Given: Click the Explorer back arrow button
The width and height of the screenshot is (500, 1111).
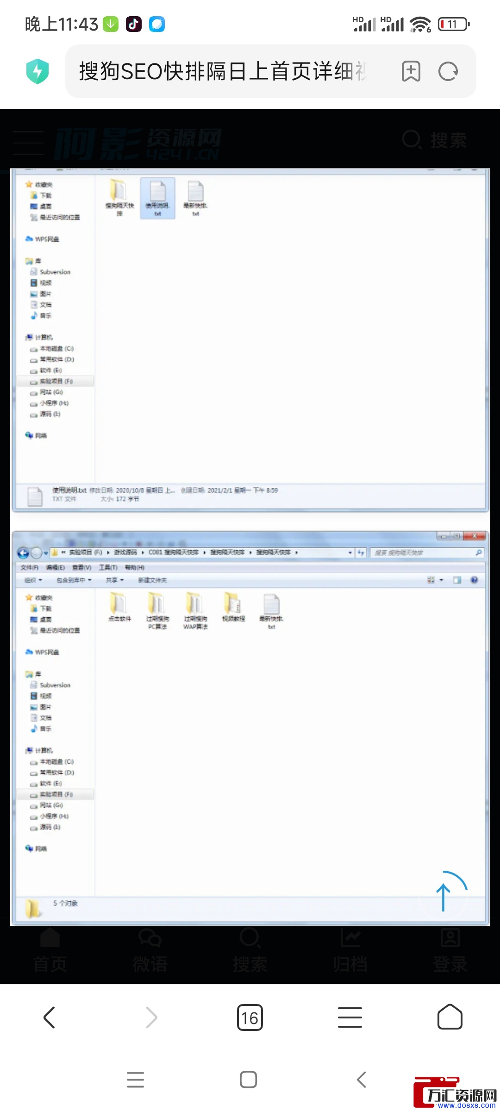Looking at the screenshot, I should click(23, 553).
